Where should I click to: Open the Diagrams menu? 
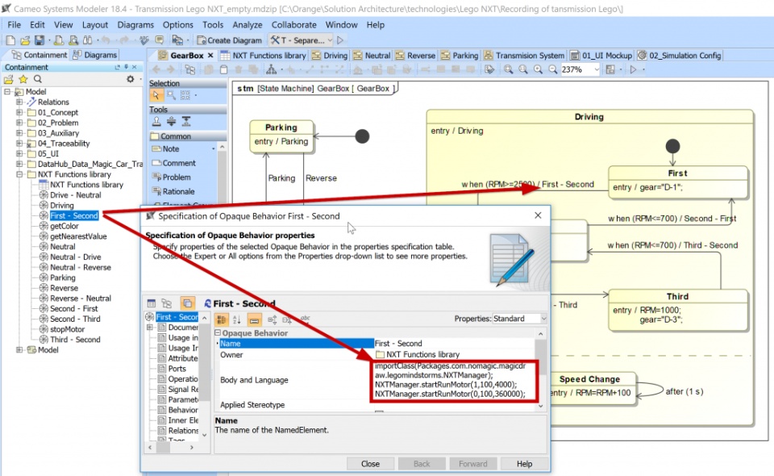[135, 25]
